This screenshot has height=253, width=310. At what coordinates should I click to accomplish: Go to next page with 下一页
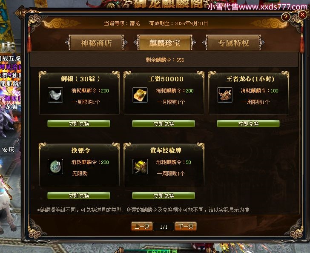(x=186, y=226)
